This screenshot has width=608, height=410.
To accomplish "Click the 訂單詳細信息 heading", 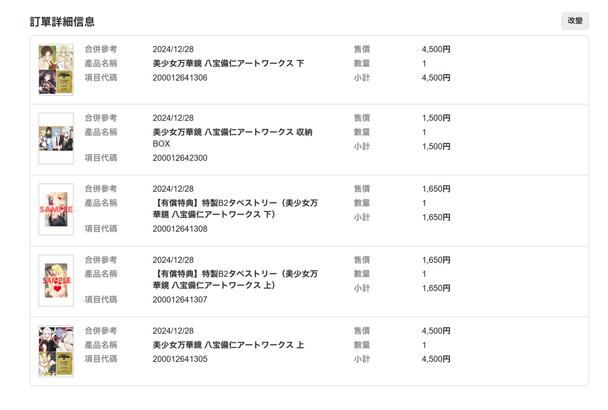I will point(62,22).
